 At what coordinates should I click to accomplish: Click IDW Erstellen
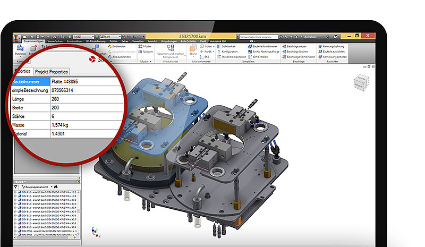coord(258,57)
